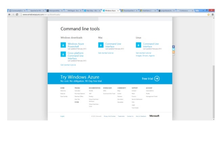Image resolution: width=216 pixels, height=162 pixels.
Task: Open the PRICING footer heading
Action: 77,88
